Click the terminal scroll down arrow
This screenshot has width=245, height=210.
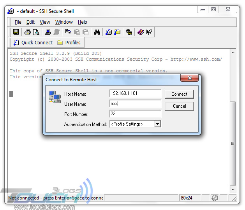233,189
